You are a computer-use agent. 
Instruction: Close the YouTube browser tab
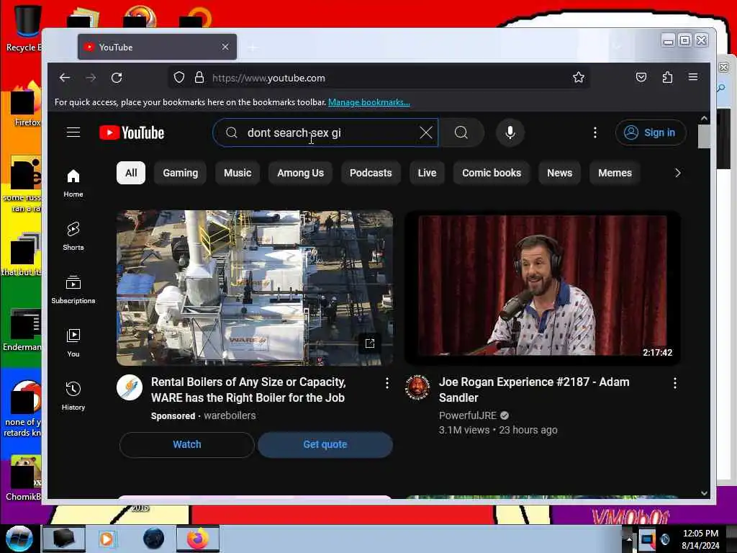(225, 47)
